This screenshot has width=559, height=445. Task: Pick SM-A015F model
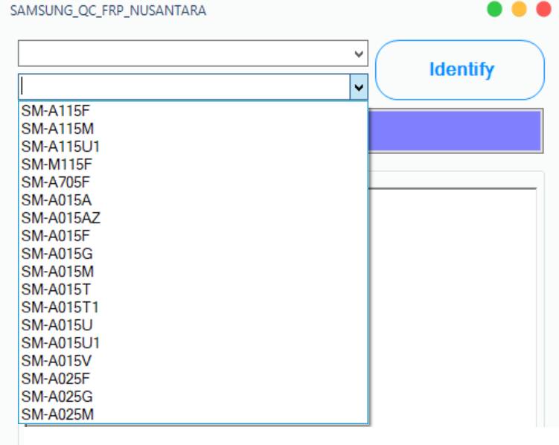(x=193, y=235)
